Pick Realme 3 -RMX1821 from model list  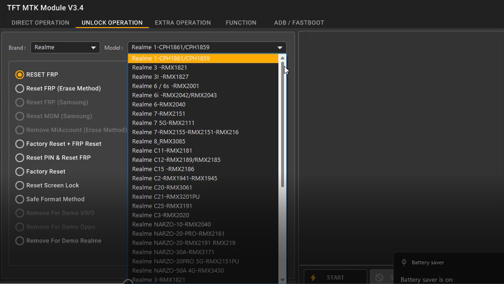(x=203, y=68)
